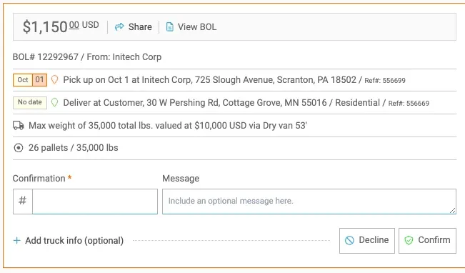The width and height of the screenshot is (465, 273).
Task: Click the truck icon beside Max weight
Action: pyautogui.click(x=19, y=126)
